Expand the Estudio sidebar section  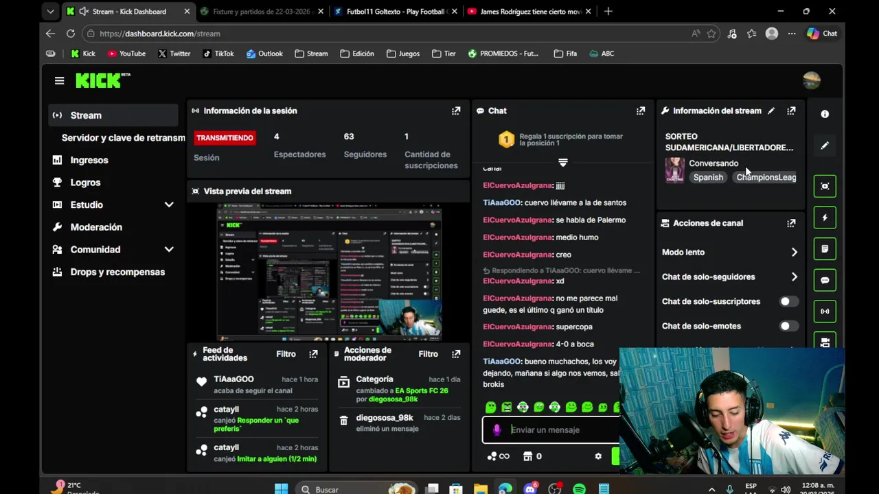pyautogui.click(x=169, y=204)
